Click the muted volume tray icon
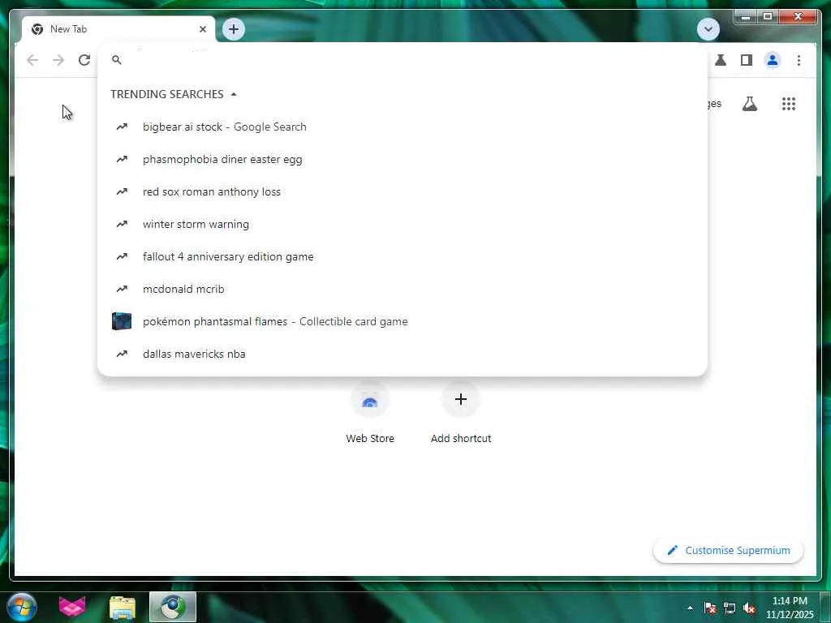Viewport: 831px width, 623px height. click(749, 608)
